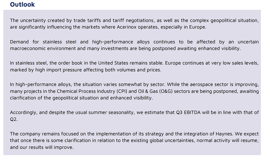
Task: Click 'United States' in the stainless steel paragraph
Action: pos(113,63)
